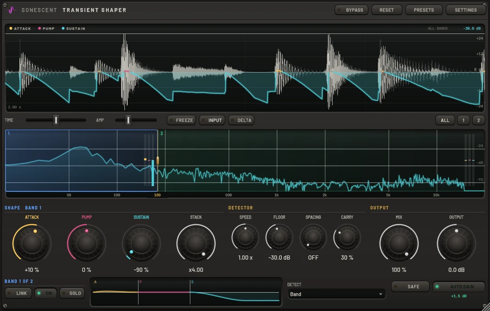490x311 pixels.
Task: Click the resize grip at bottom-right corner
Action: click(486, 307)
